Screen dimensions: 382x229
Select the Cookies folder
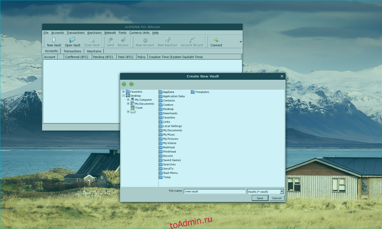pyautogui.click(x=166, y=105)
